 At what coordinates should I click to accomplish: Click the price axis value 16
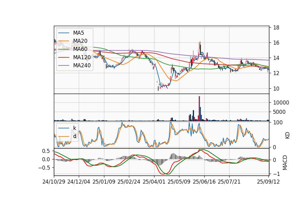tap(276, 43)
